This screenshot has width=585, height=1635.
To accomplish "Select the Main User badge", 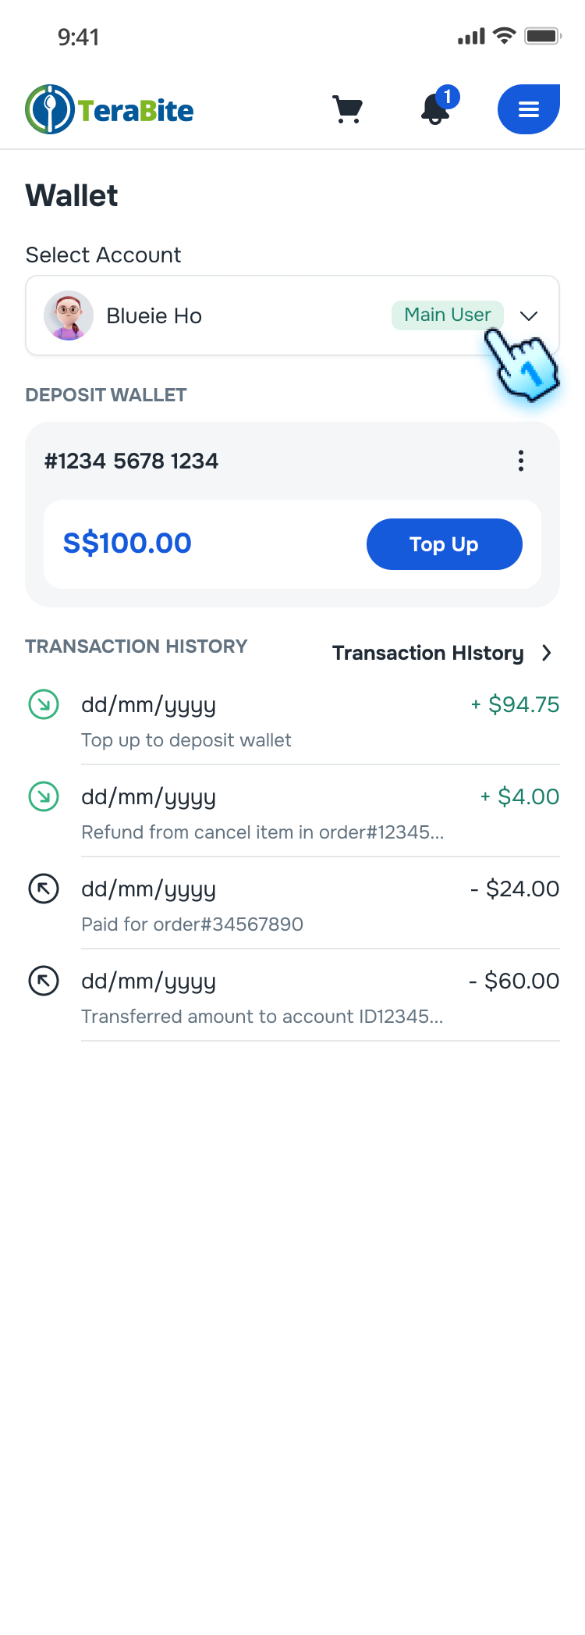I will click(448, 315).
